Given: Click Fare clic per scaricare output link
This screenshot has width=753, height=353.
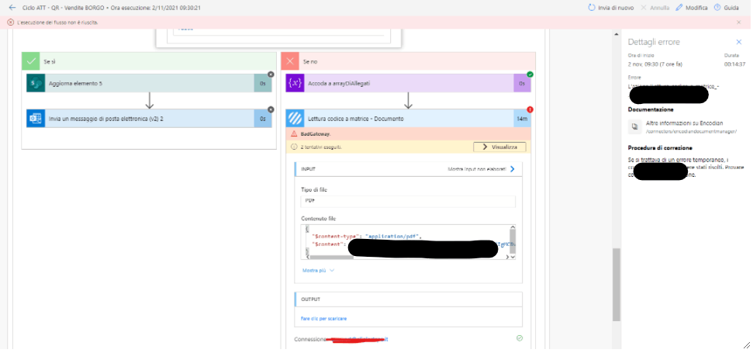Looking at the screenshot, I should (323, 318).
